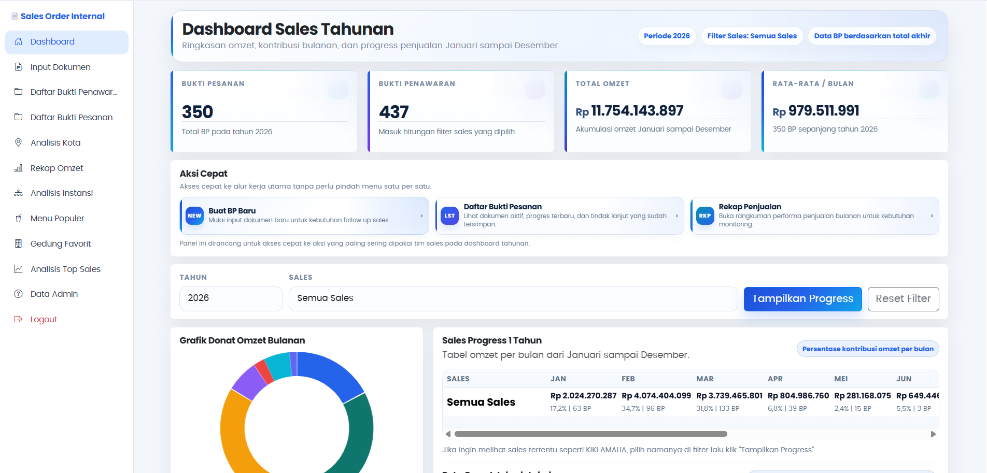This screenshot has height=473, width=987.
Task: Open Rekap Omzet in the sidebar
Action: click(66, 168)
